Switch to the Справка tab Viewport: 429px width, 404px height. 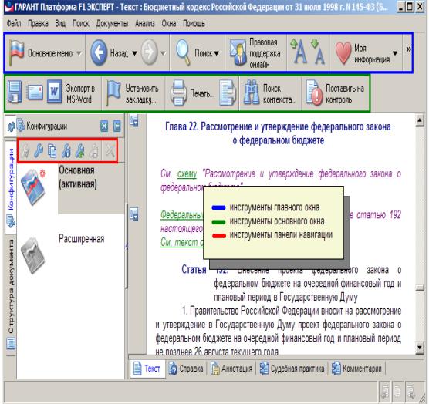(186, 369)
